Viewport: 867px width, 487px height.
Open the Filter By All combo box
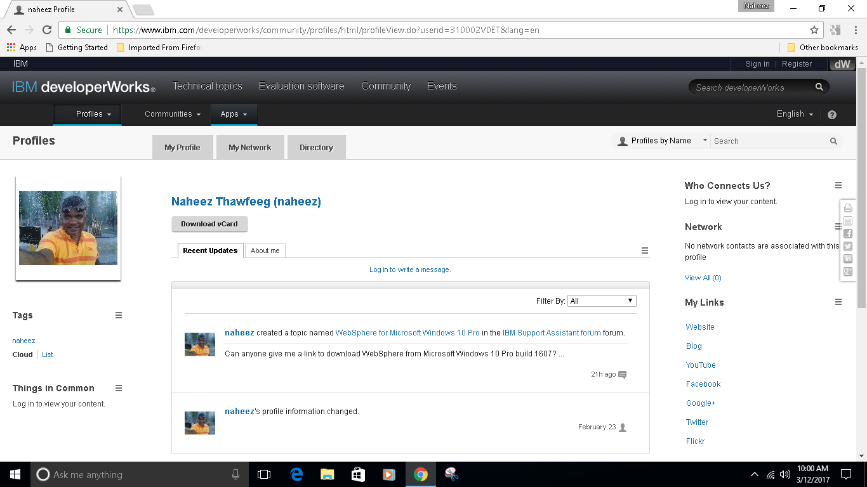tap(602, 301)
